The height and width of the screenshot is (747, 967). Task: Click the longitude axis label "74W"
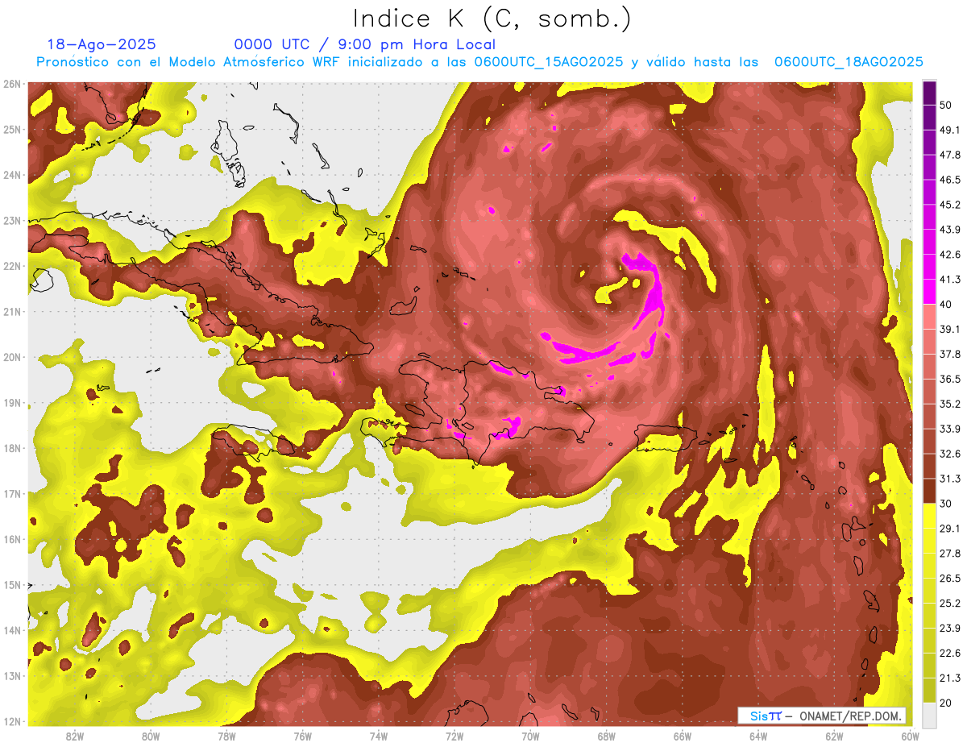coord(379,736)
